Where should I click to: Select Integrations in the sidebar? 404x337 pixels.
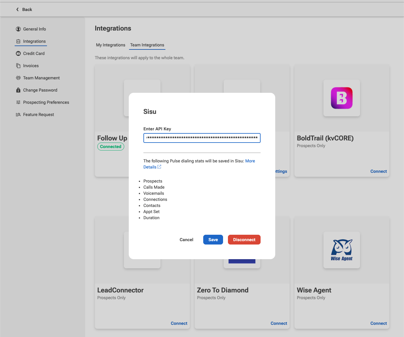pos(34,41)
